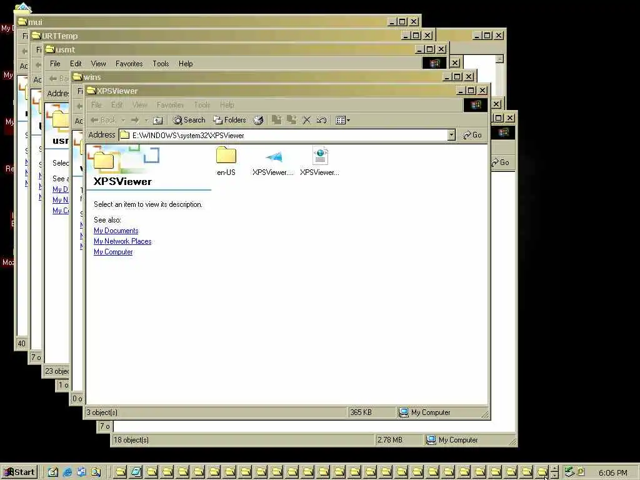This screenshot has width=640, height=480.
Task: Click the Delete X icon in toolbar
Action: [306, 120]
